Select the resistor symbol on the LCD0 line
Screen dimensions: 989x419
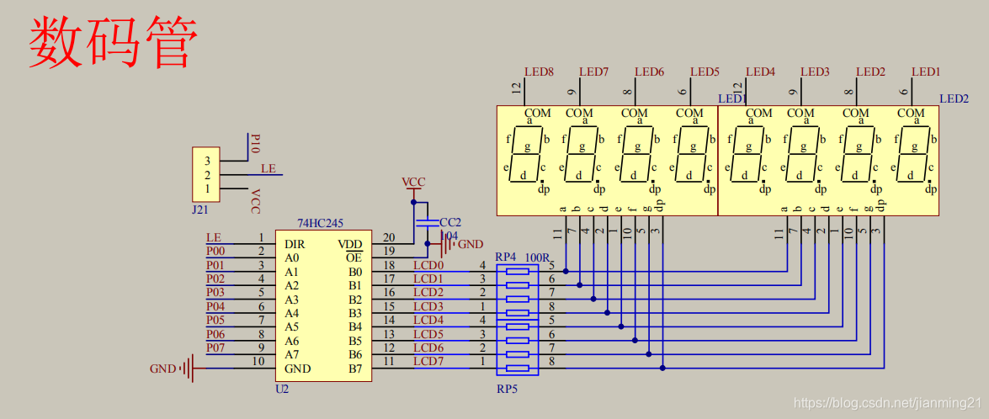517,272
